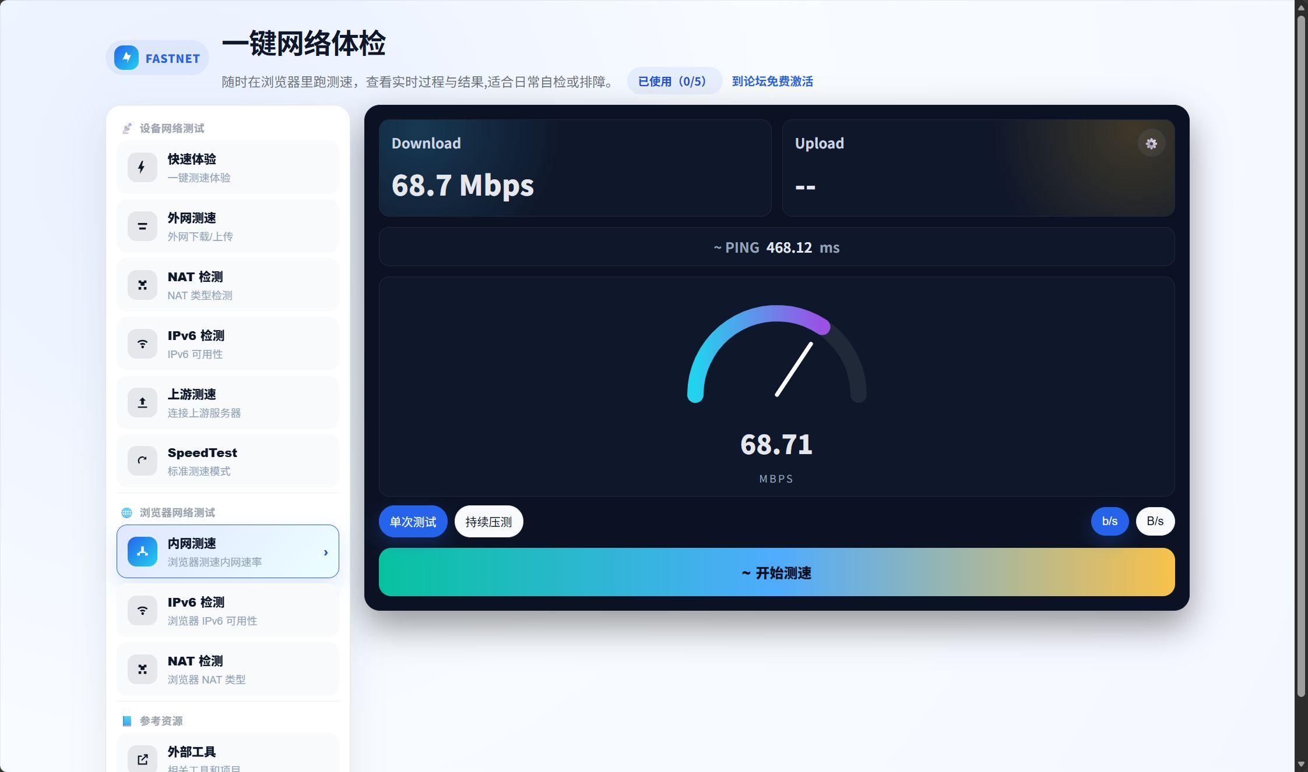Click the 连接上游服务器 subtitle
This screenshot has height=772, width=1308.
click(204, 413)
